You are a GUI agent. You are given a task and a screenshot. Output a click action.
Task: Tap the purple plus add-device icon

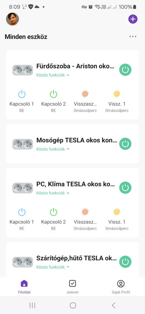click(133, 19)
